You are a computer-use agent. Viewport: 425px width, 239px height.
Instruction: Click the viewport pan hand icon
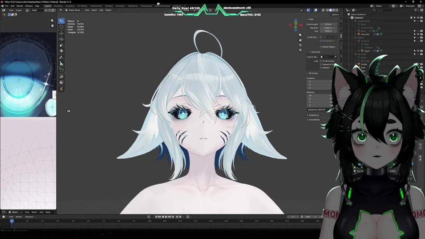tap(300, 40)
